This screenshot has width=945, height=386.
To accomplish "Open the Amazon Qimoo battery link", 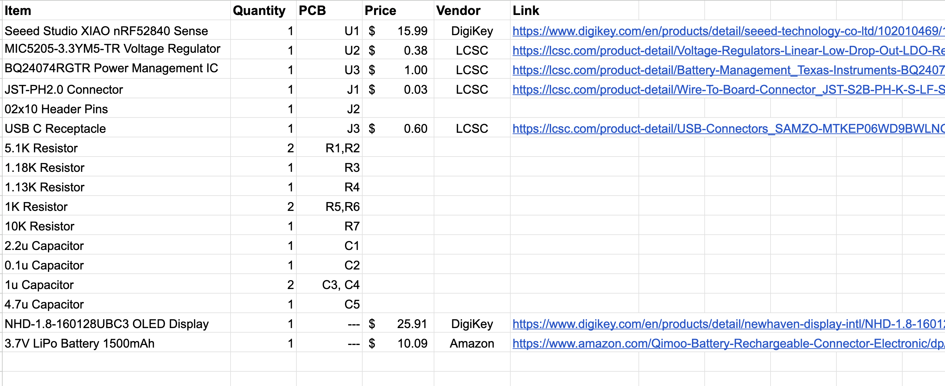I will [x=727, y=343].
